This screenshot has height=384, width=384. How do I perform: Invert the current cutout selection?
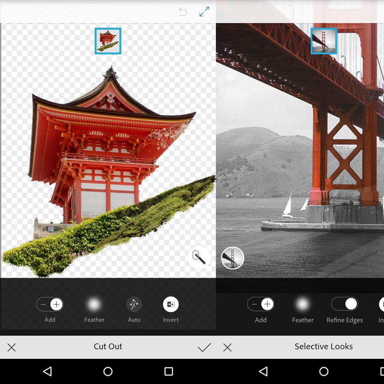point(171,304)
